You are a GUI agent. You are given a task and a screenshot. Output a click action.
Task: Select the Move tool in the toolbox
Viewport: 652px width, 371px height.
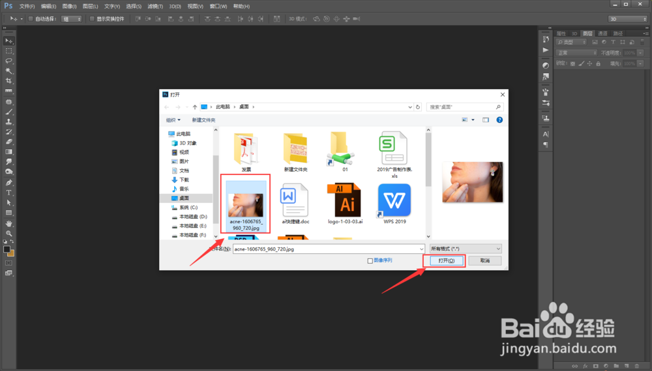click(8, 40)
